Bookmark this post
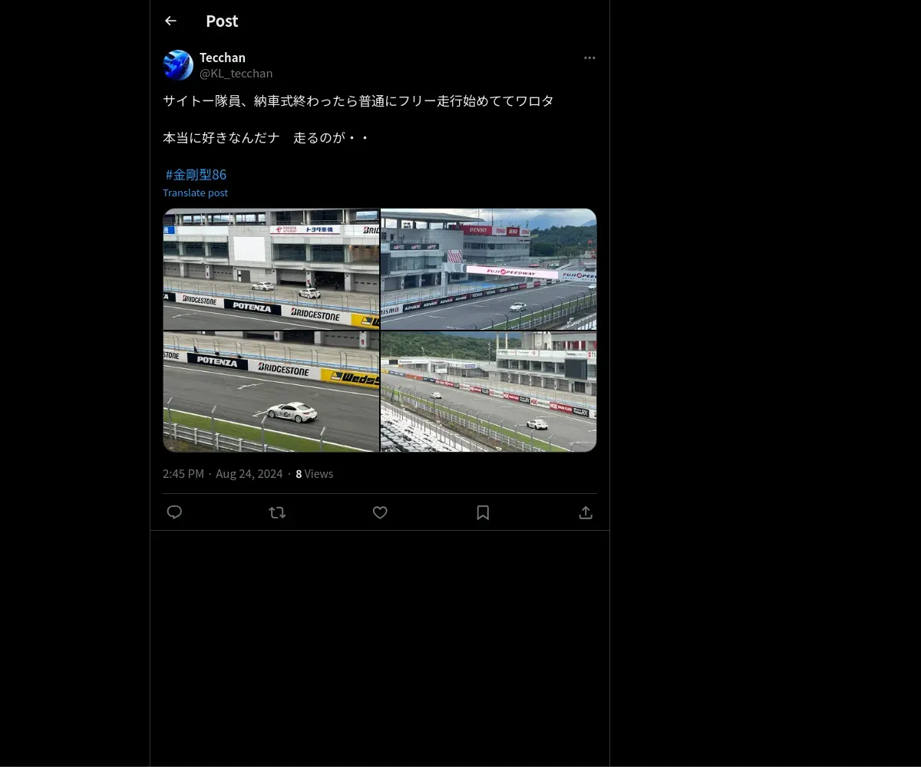The width and height of the screenshot is (921, 767). pyautogui.click(x=483, y=512)
